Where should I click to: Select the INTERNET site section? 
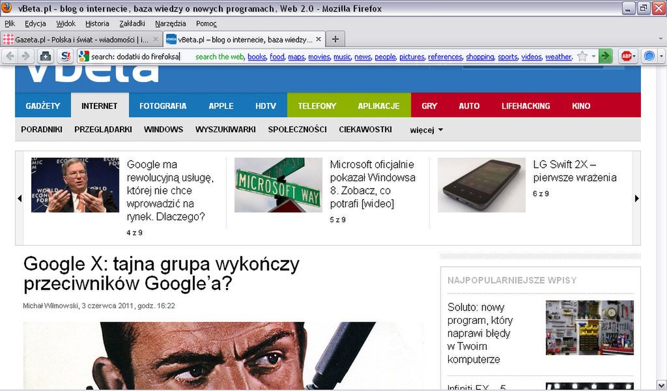[x=100, y=106]
